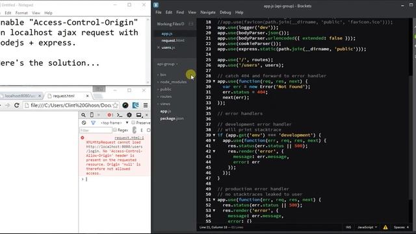Open the api-group project dropdown
416x234 pixels.
pos(167,64)
